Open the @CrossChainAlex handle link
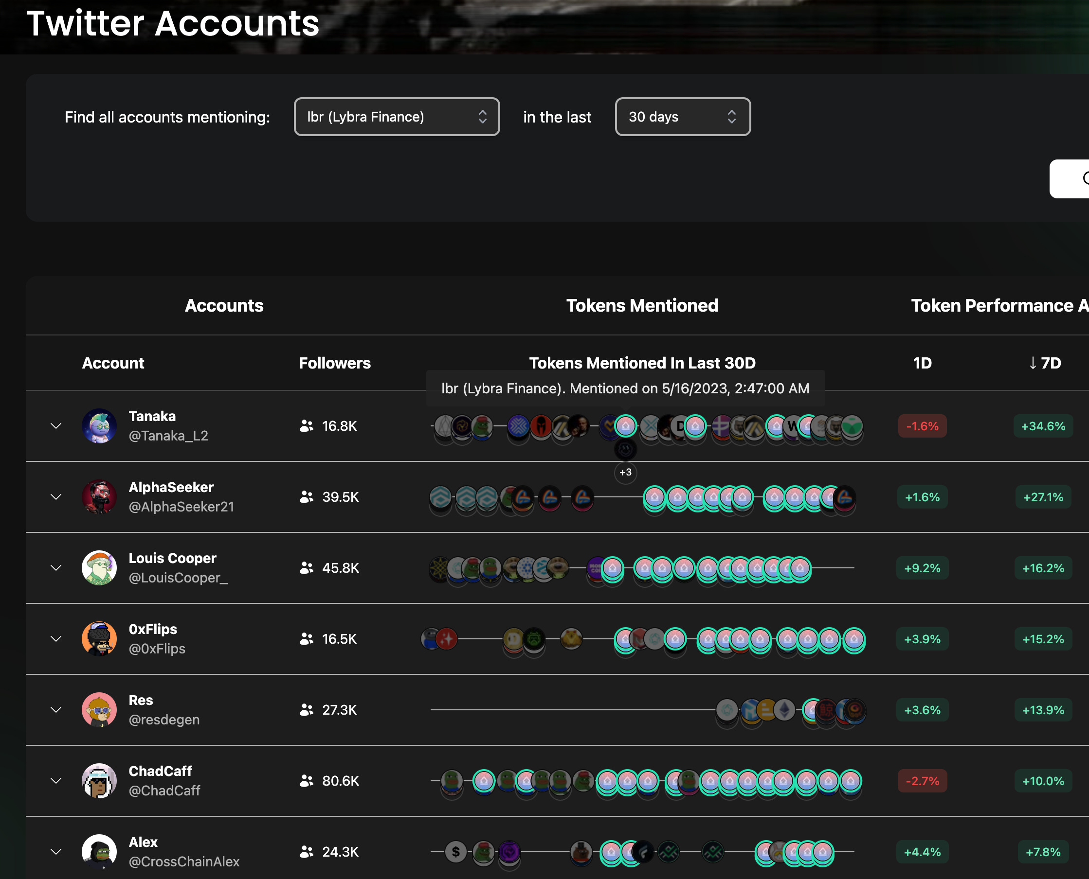Image resolution: width=1089 pixels, height=879 pixels. pos(184,861)
